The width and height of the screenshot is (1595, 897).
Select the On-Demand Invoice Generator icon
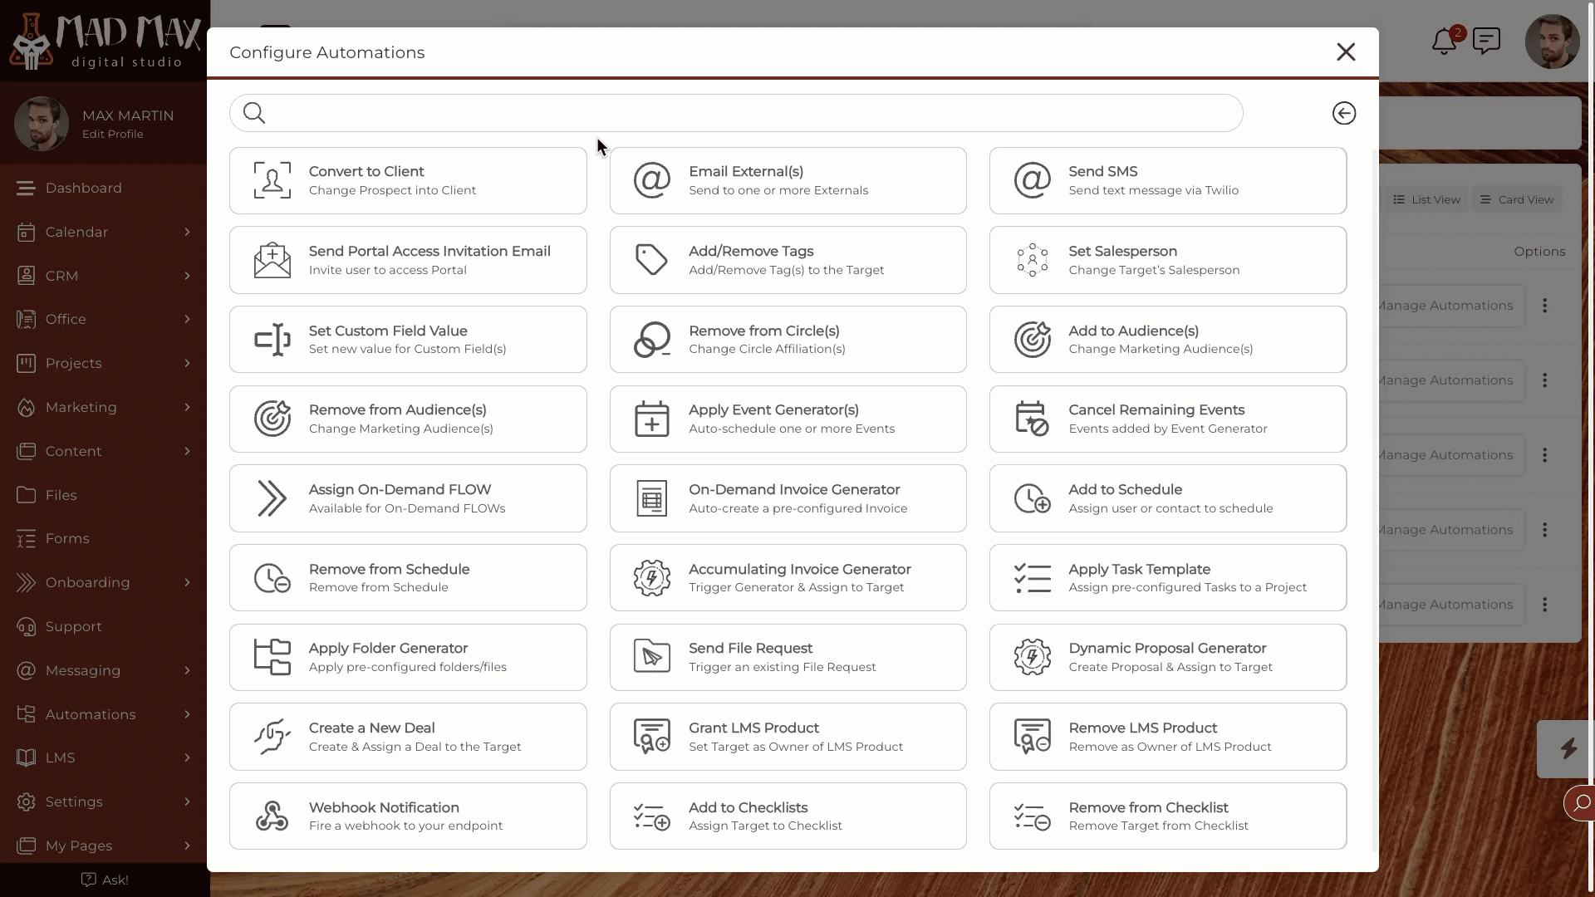(x=652, y=498)
